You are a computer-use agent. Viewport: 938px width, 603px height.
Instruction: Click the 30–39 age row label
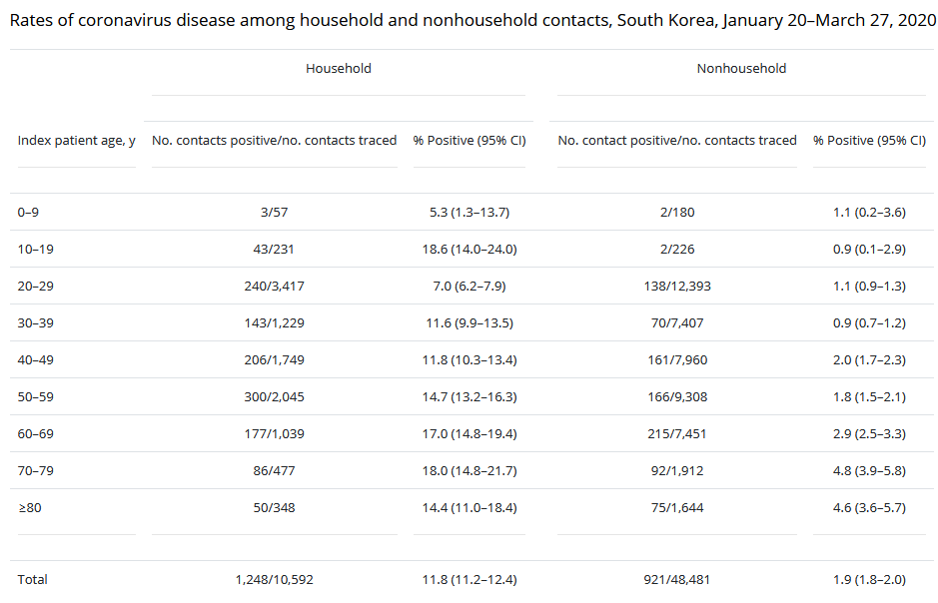37,323
